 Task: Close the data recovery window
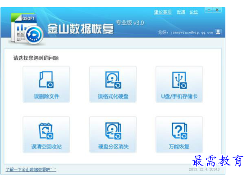[x=217, y=10]
